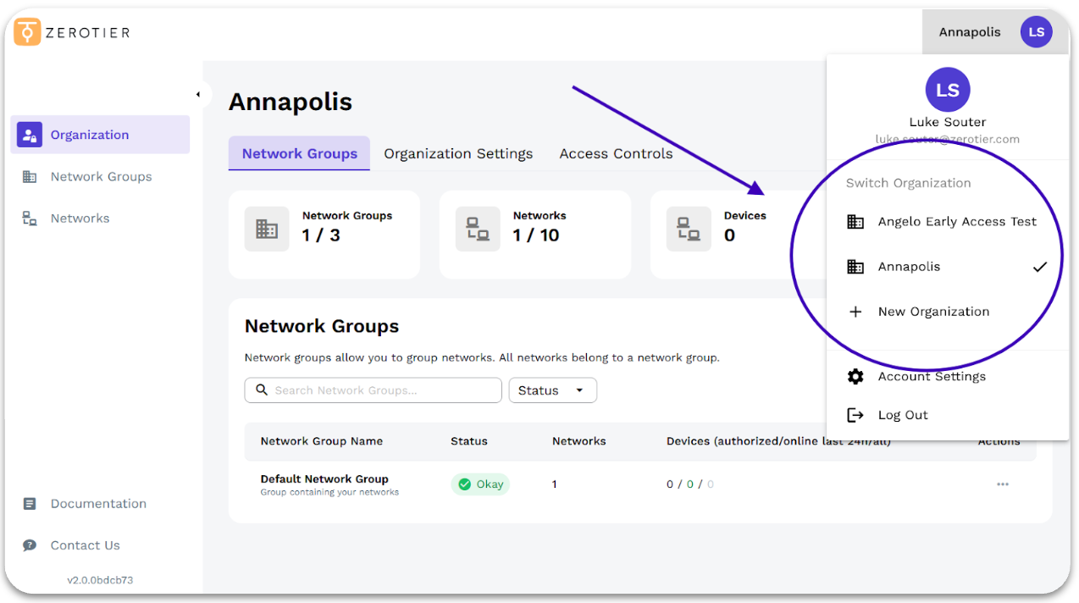The width and height of the screenshot is (1079, 603).
Task: Open Account Settings gear option
Action: 931,377
